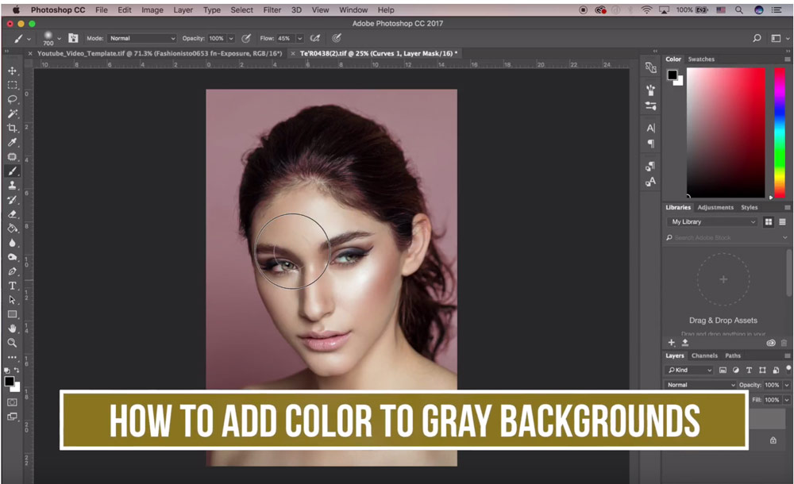Select the Lasso tool
Screen dimensions: 794x484
pos(13,98)
